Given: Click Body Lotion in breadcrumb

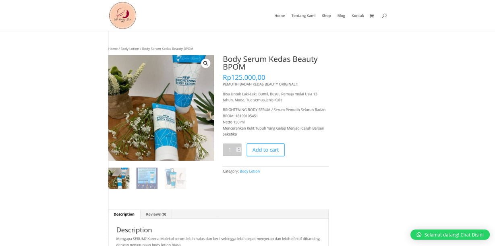Looking at the screenshot, I should (130, 49).
